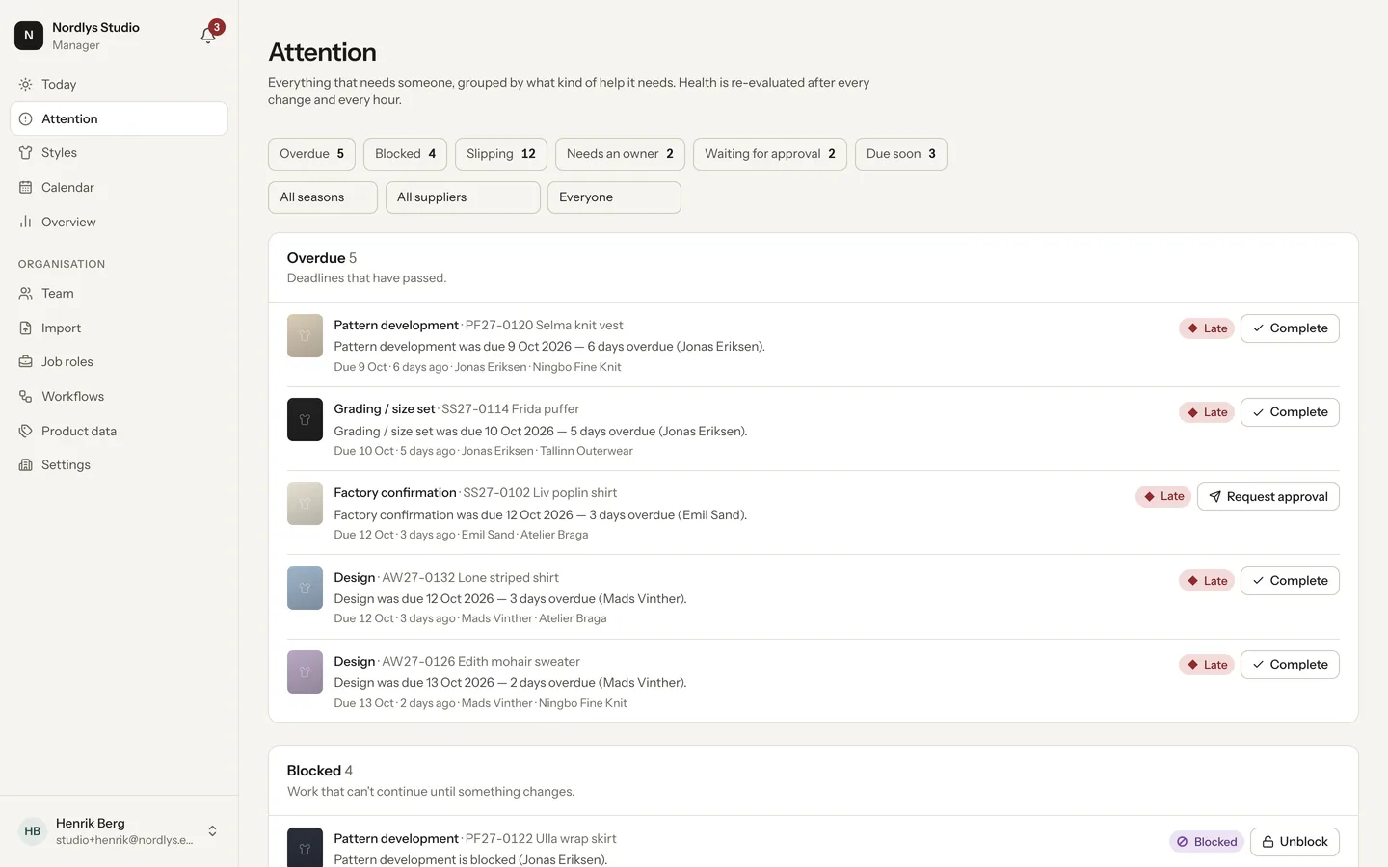Open Calendar in the sidebar
Image resolution: width=1388 pixels, height=867 pixels.
point(119,188)
